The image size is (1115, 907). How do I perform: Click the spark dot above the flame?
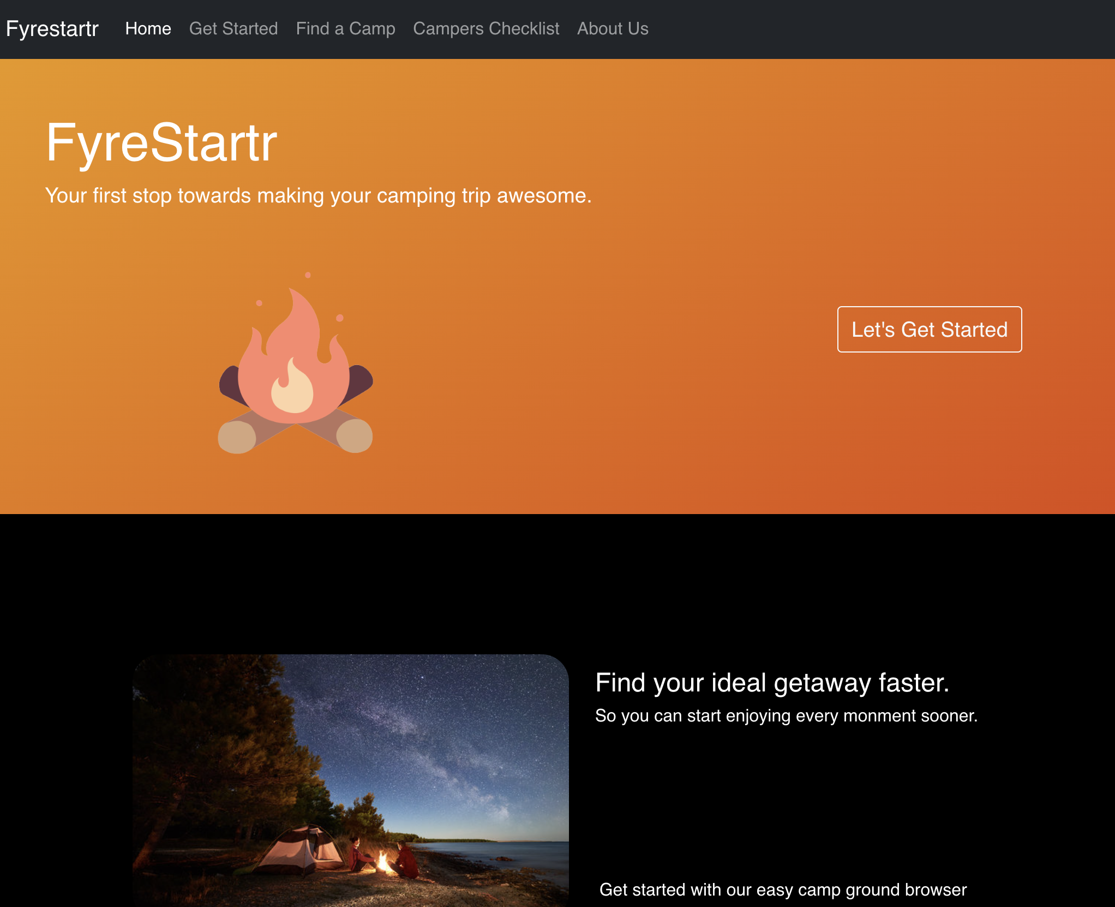(308, 275)
